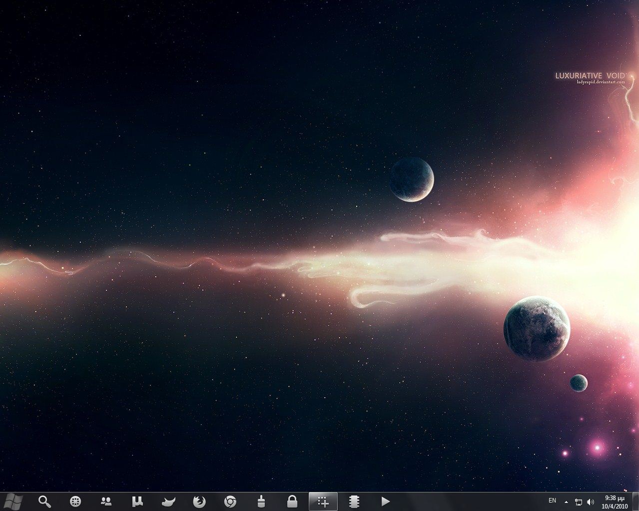The width and height of the screenshot is (639, 511).
Task: Open the paintbrush taskbar icon
Action: coord(261,501)
